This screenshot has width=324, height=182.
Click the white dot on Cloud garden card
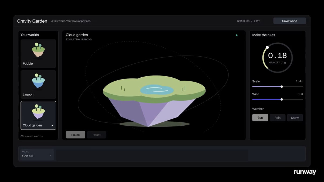[x=52, y=125]
